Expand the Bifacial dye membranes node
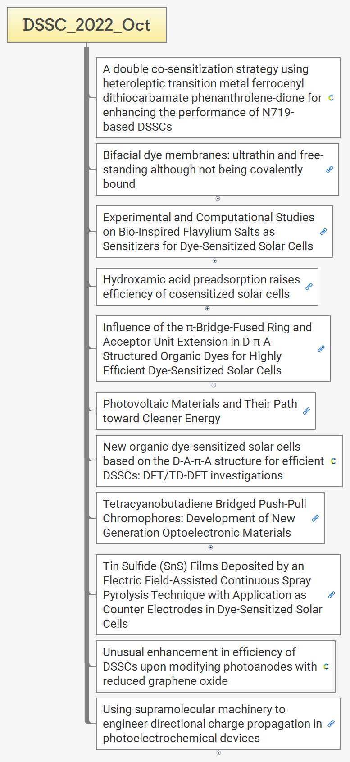 coord(218,198)
